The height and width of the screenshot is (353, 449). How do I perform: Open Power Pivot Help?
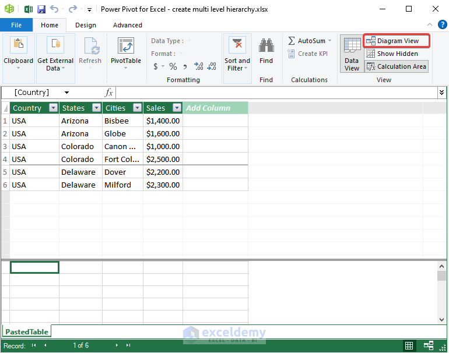(442, 24)
